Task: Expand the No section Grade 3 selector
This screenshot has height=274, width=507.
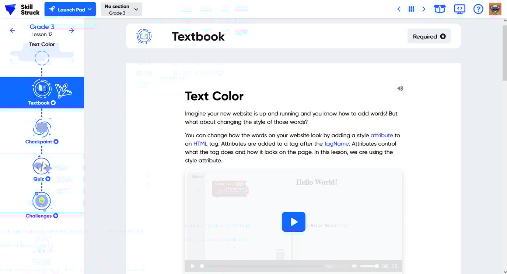Action: (x=121, y=10)
